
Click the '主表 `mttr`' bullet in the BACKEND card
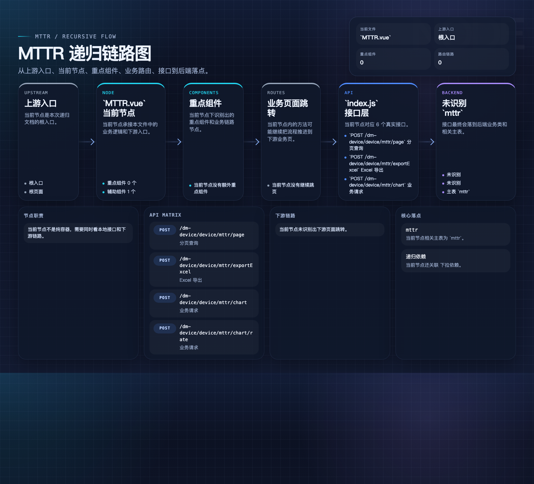(456, 192)
